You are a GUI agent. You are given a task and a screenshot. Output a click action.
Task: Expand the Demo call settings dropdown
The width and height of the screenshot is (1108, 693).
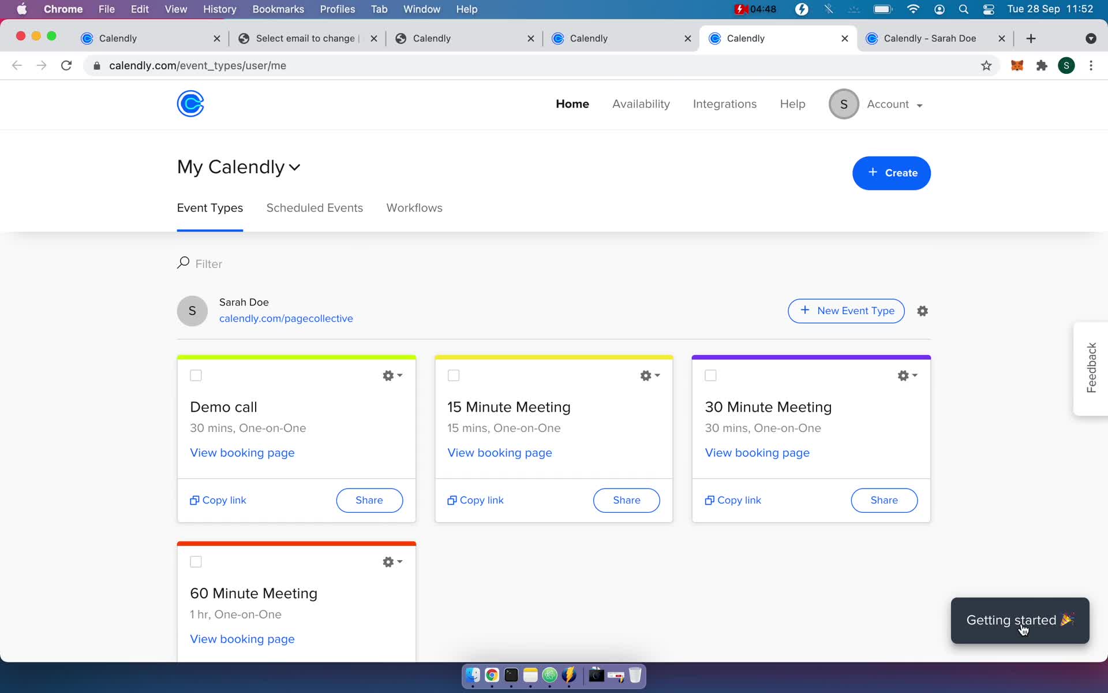coord(391,375)
